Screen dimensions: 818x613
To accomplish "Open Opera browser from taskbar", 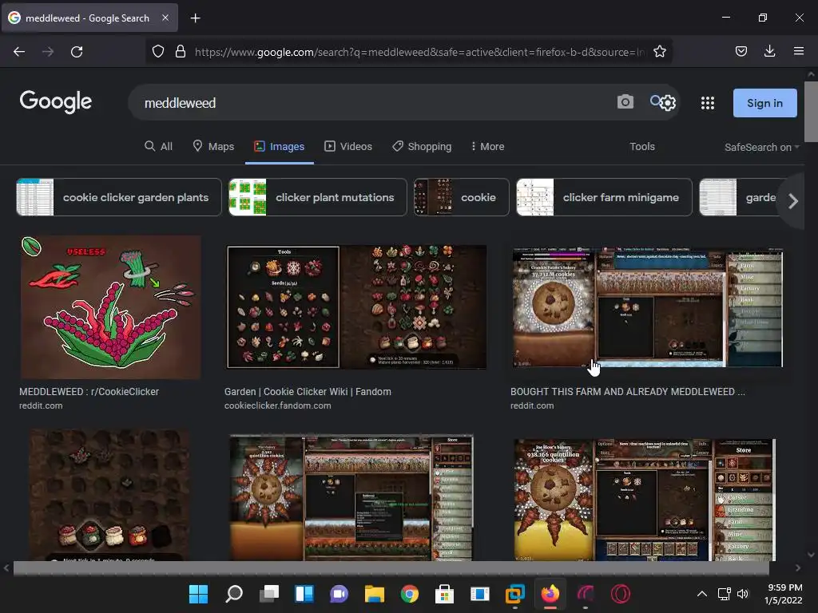I will tap(620, 594).
